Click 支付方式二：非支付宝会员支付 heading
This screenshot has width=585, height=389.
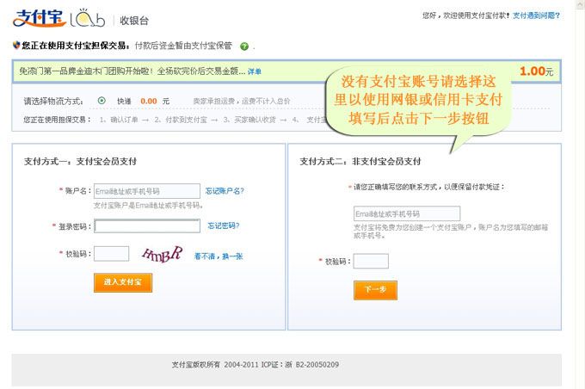coord(360,161)
